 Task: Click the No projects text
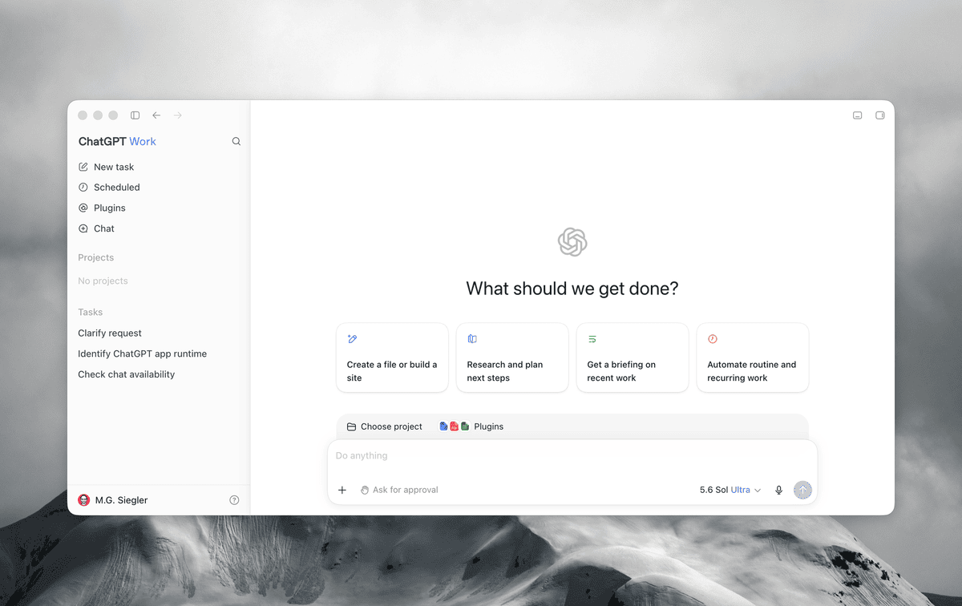(x=103, y=281)
